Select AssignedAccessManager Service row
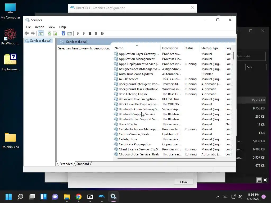 (x=172, y=69)
